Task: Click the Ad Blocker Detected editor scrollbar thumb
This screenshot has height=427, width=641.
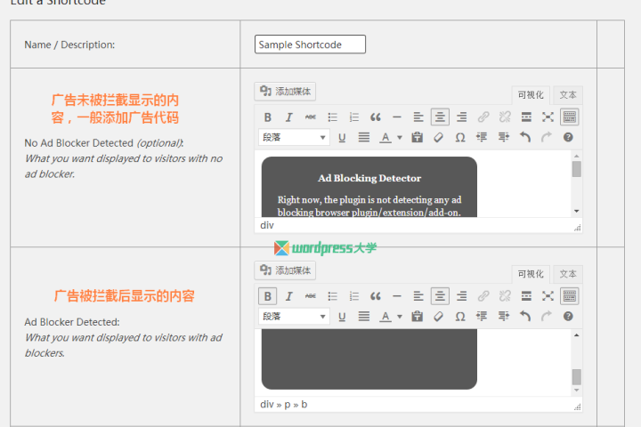Action: [x=576, y=377]
